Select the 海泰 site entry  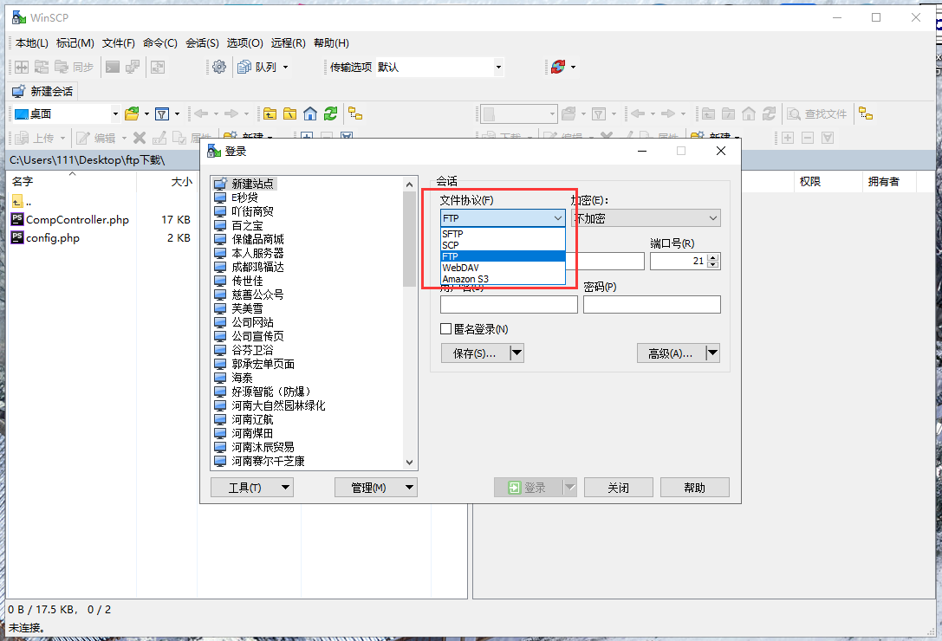(x=242, y=378)
